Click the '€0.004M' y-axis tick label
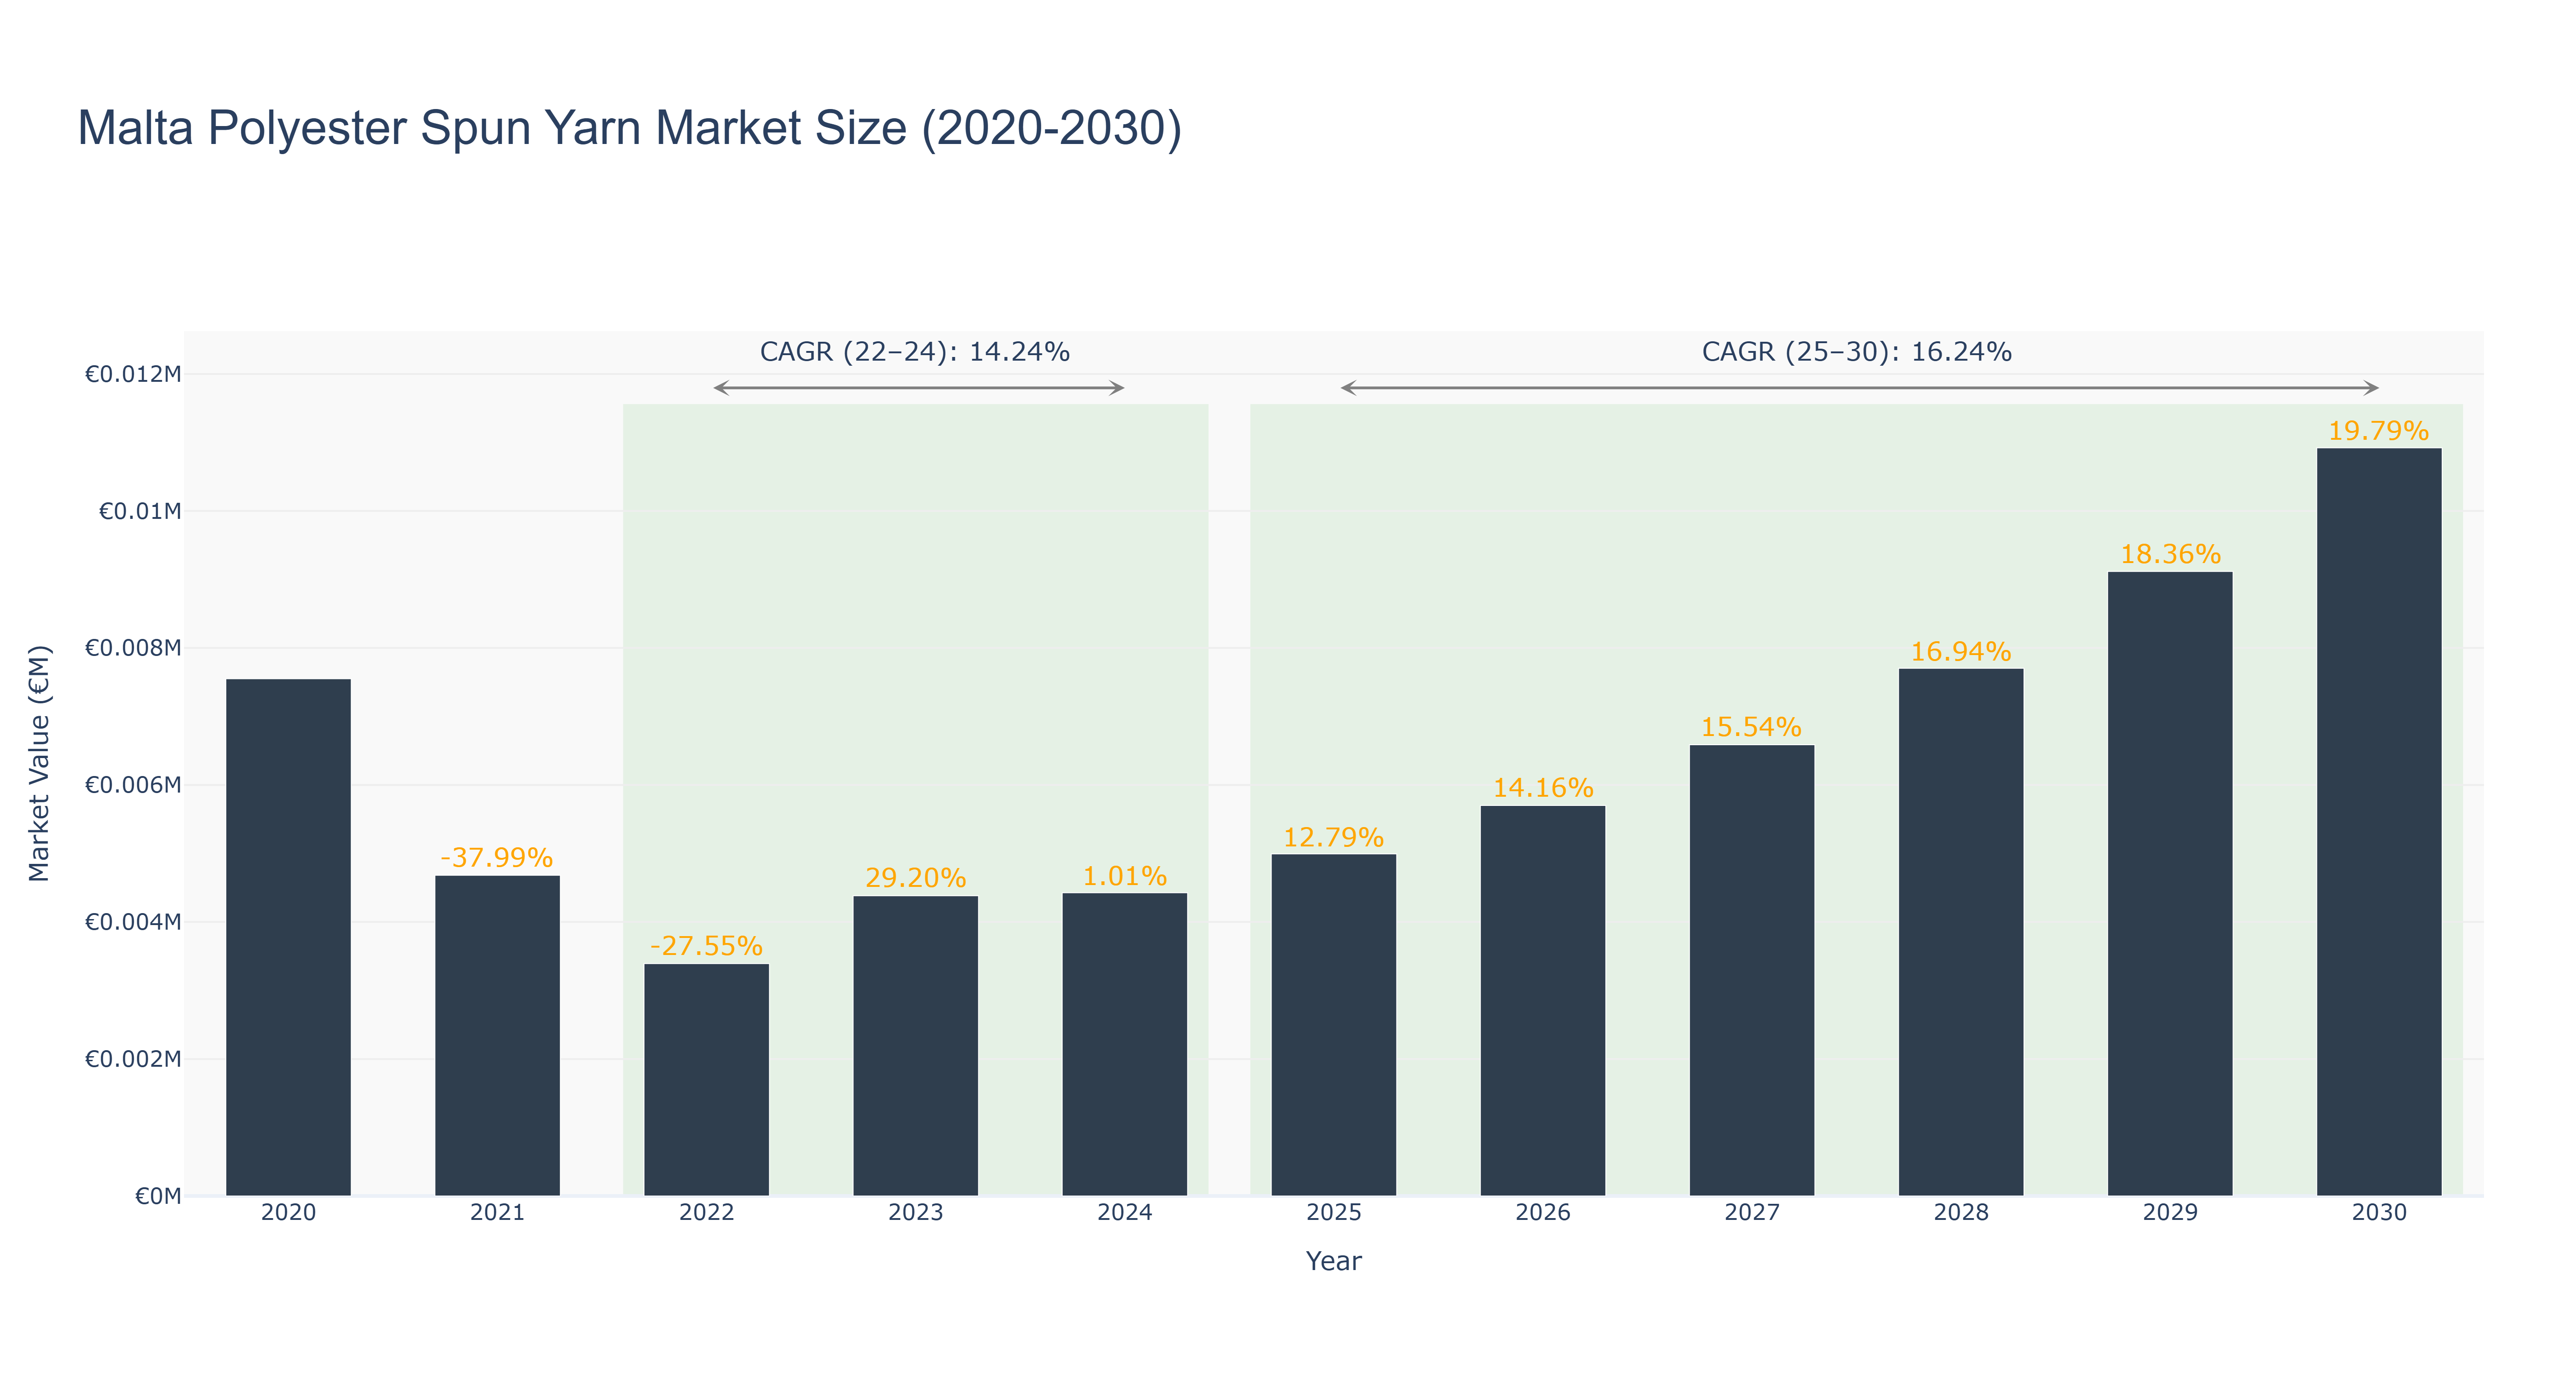 pos(133,922)
